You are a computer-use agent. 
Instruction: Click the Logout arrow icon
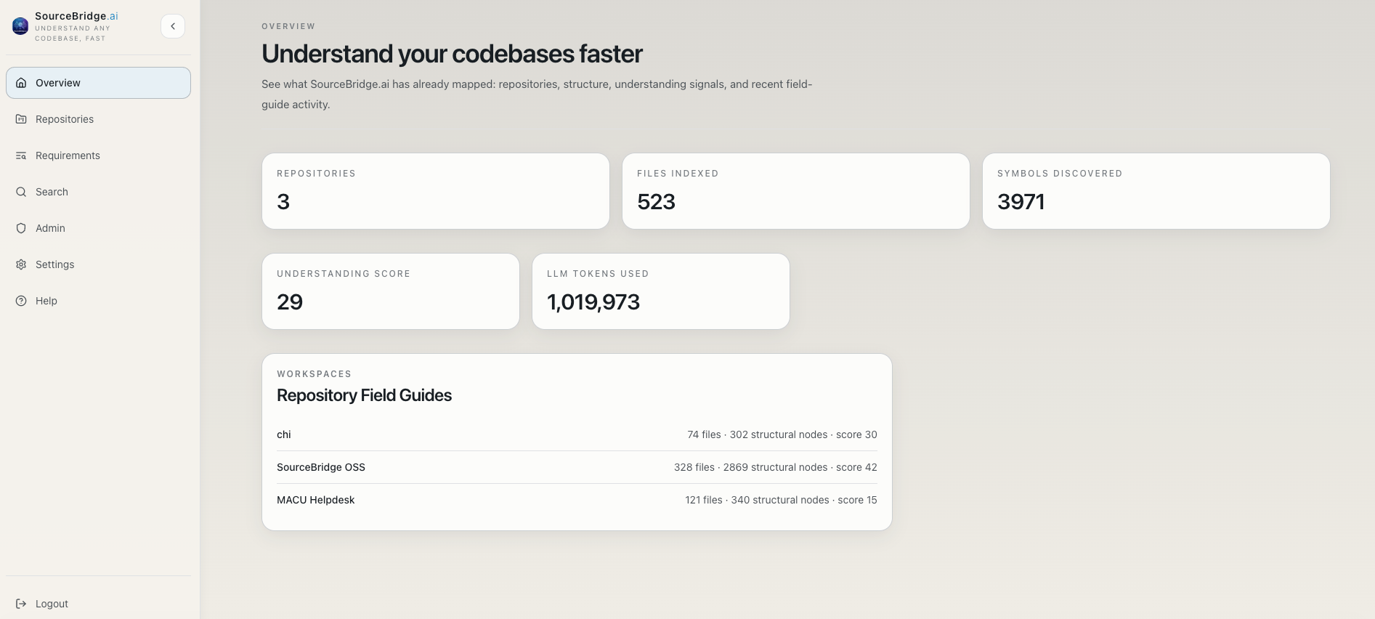20,604
